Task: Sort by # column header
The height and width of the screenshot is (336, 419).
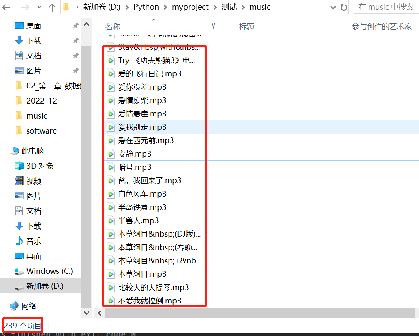Action: [213, 26]
